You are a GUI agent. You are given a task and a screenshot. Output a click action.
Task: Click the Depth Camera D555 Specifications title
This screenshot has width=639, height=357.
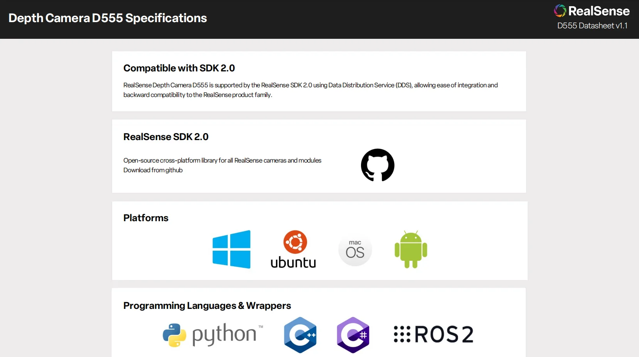tap(108, 18)
